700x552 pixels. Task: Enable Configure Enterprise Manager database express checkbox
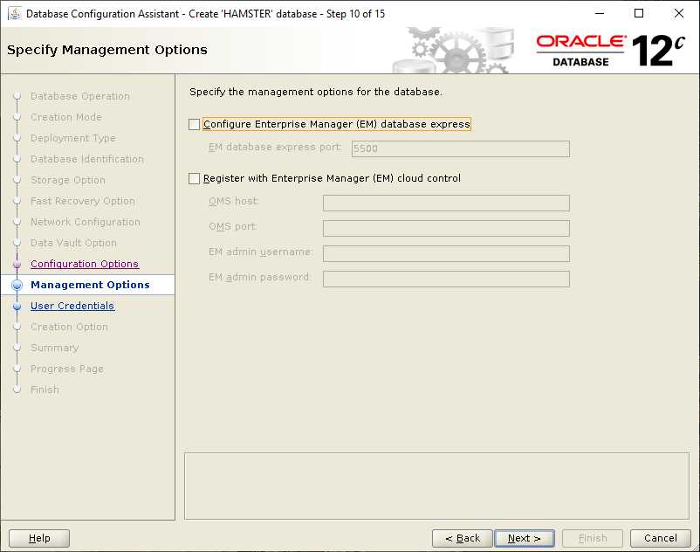(x=194, y=124)
